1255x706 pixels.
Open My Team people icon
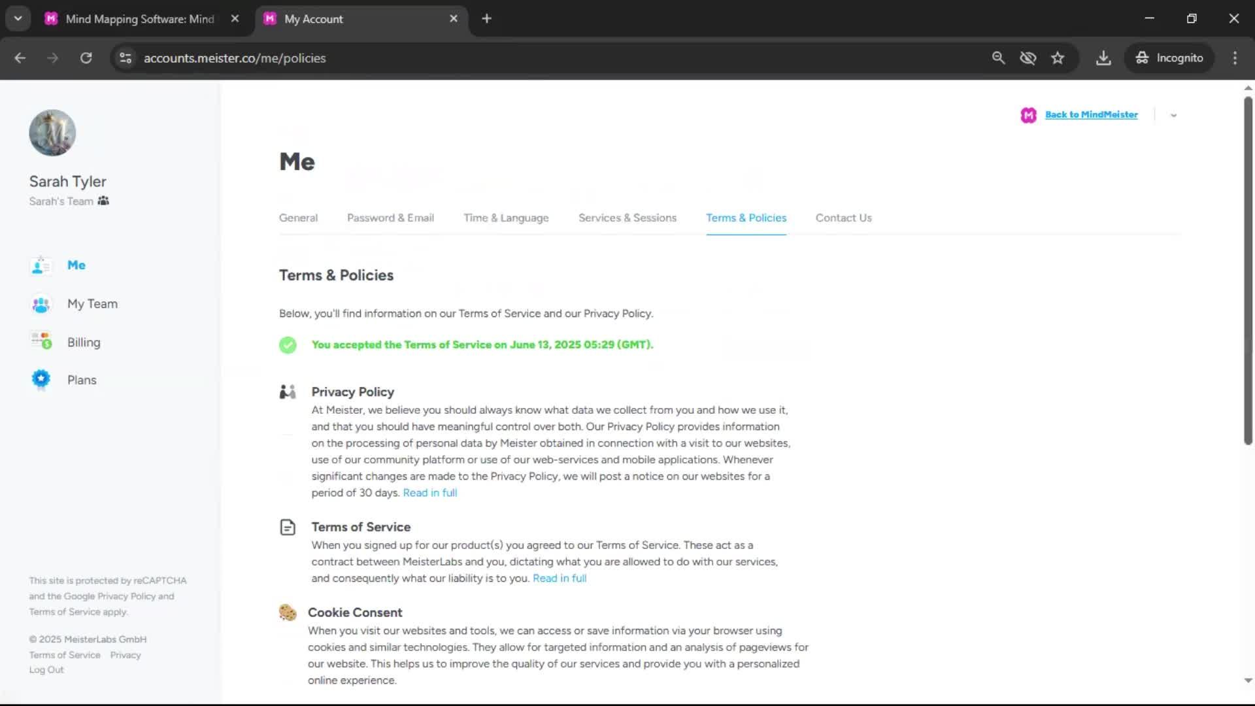click(x=41, y=304)
